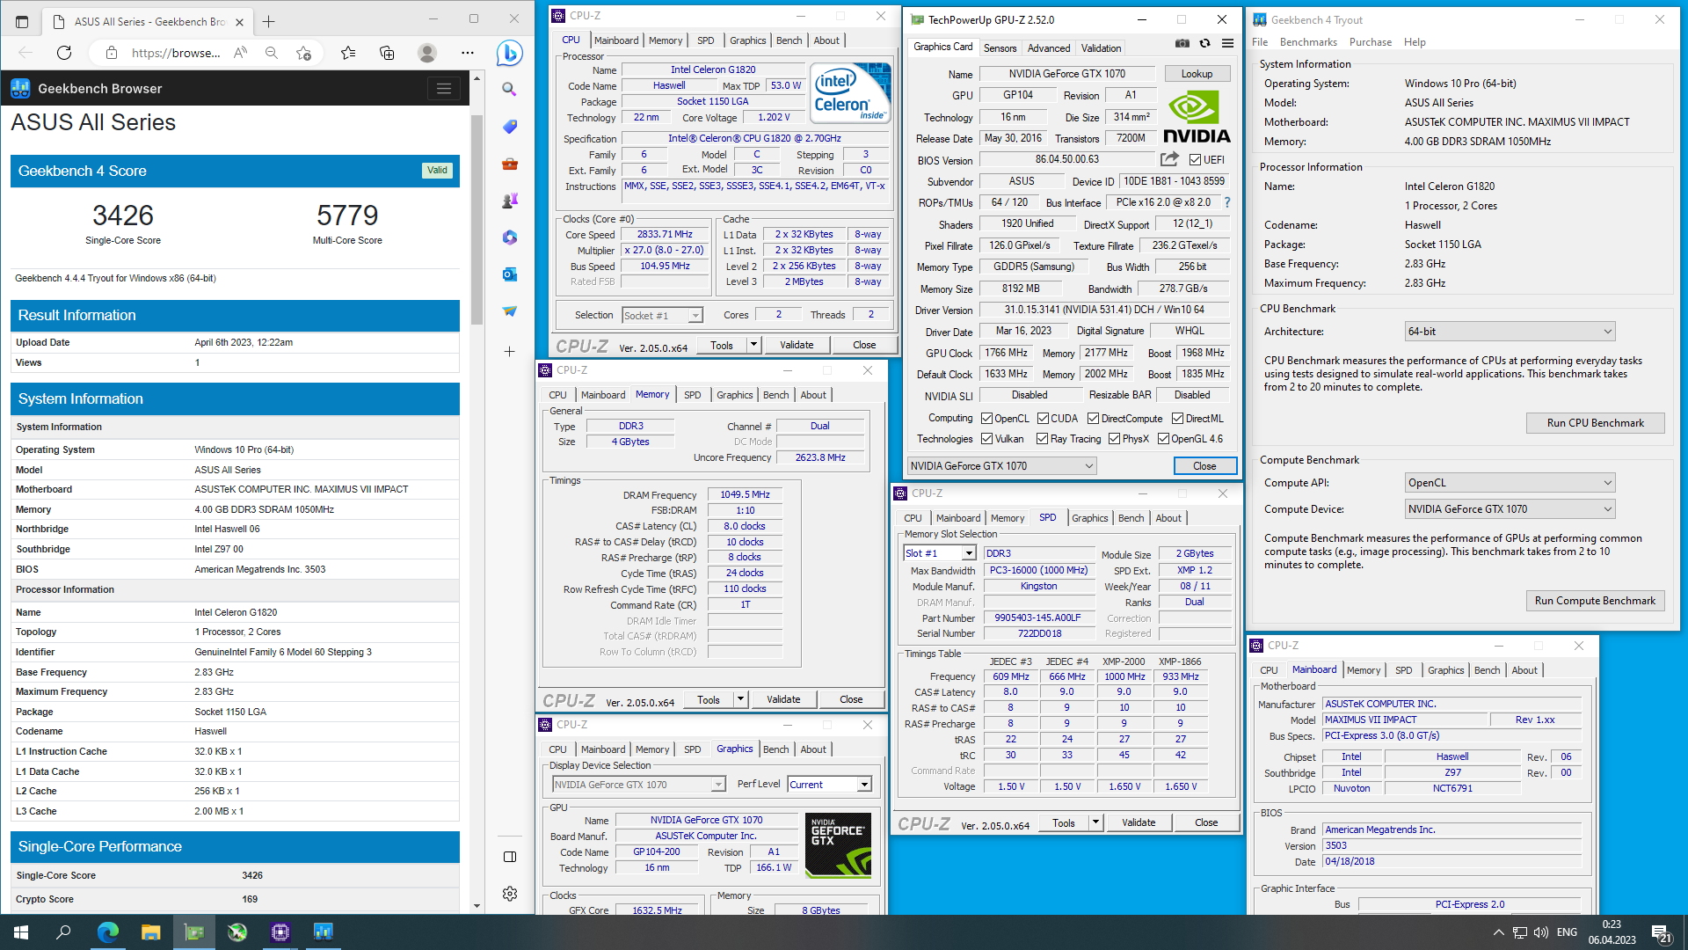Screen dimensions: 1688x950
Task: Open GPU selection dropdown in GPU-Z
Action: [1001, 466]
